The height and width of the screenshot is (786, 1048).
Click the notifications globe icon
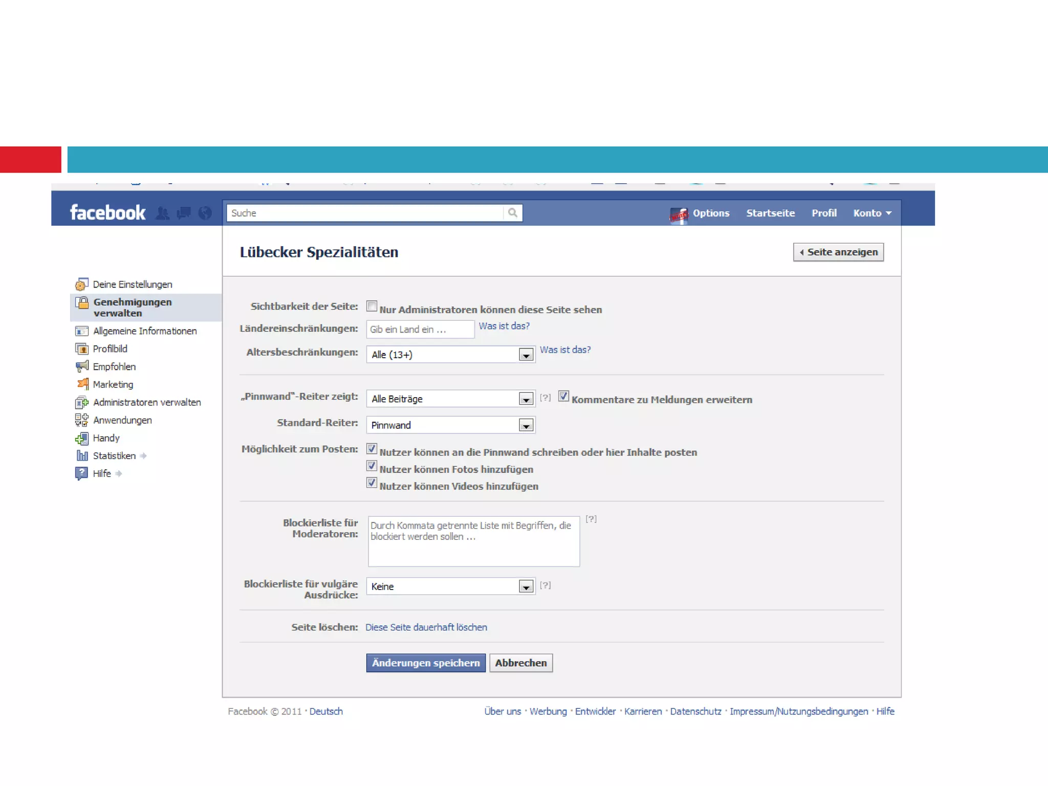coord(205,213)
